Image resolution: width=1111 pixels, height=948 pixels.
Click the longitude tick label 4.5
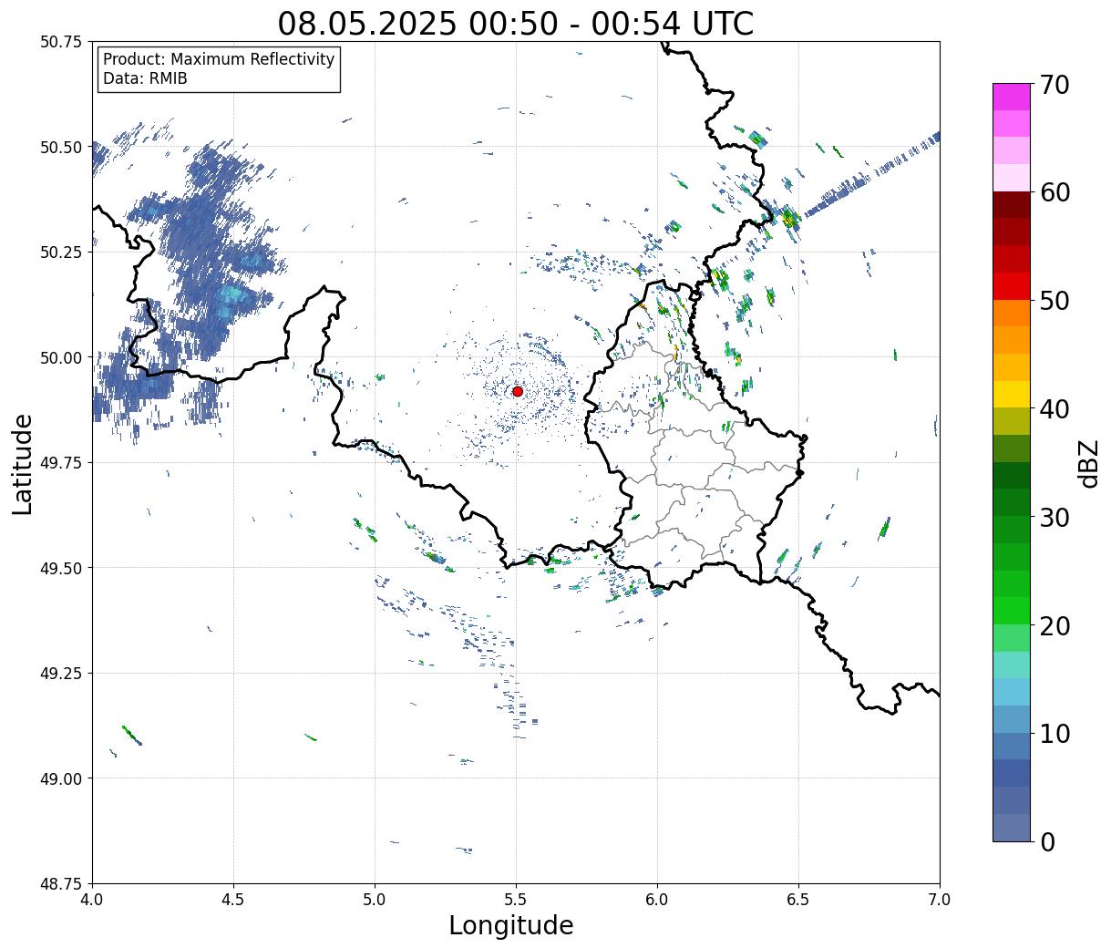[233, 900]
